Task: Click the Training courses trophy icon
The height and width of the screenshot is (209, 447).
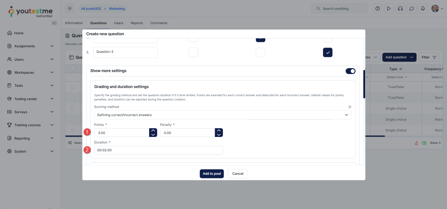Action: [9, 125]
